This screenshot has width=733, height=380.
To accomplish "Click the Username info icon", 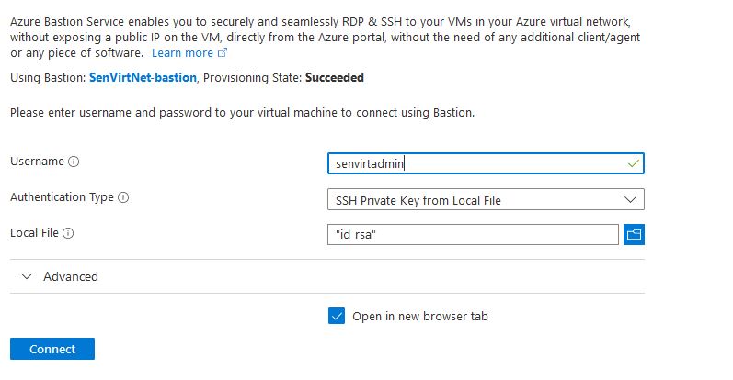I will pos(74,162).
